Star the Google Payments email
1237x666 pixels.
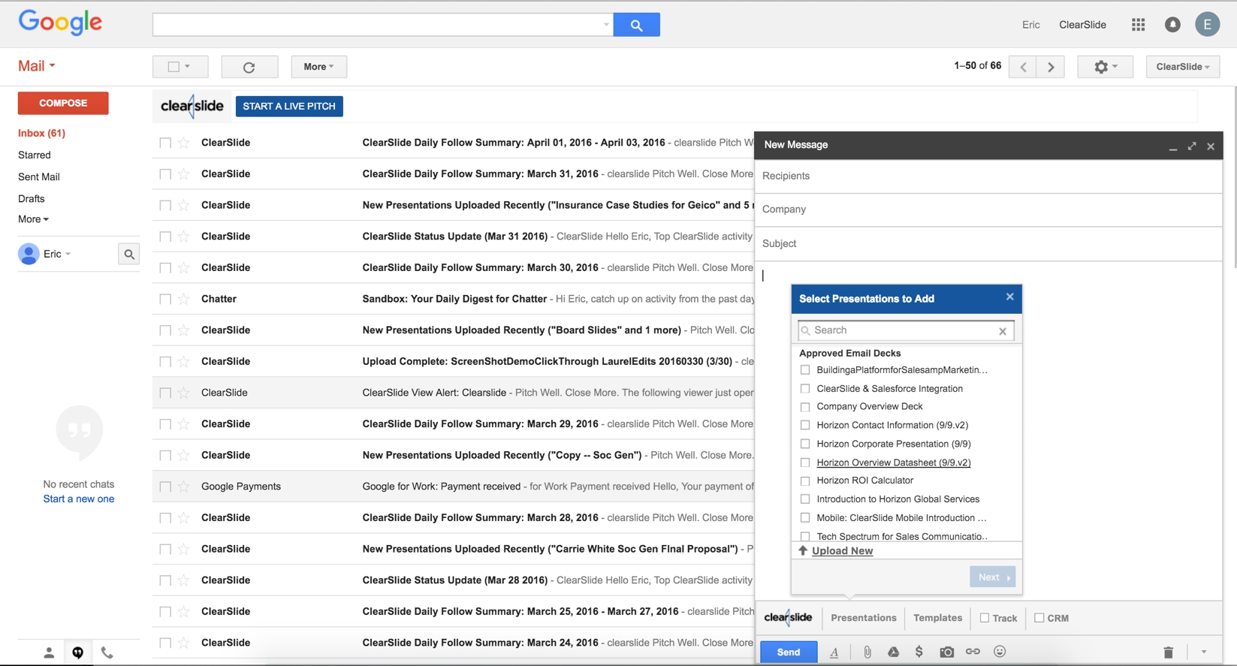point(184,487)
